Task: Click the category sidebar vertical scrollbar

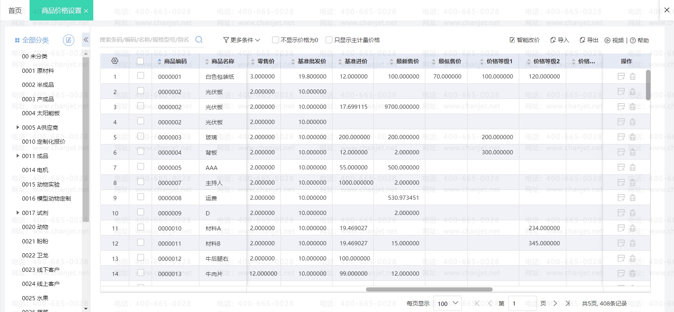Action: coord(86,139)
